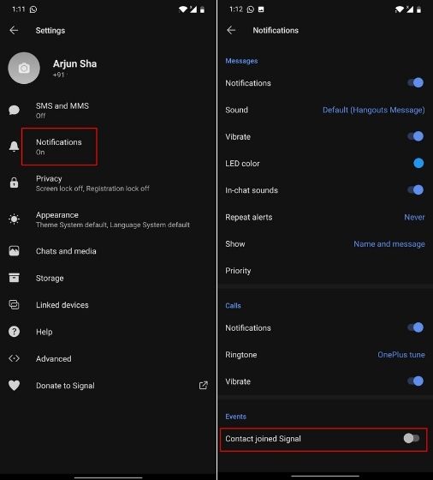Tap the back arrow on Notifications screen

pyautogui.click(x=231, y=30)
